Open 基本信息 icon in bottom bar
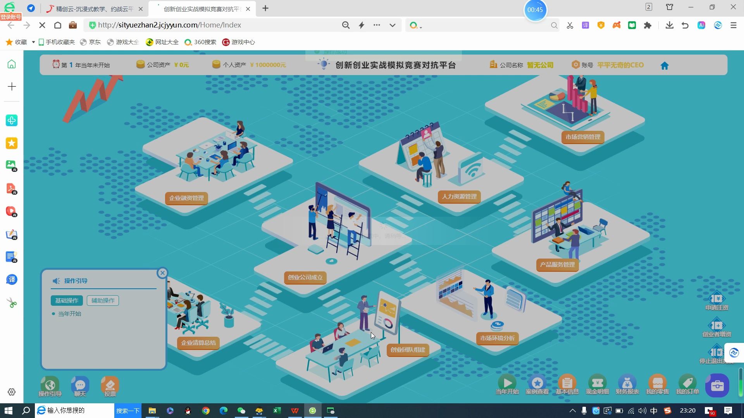 (x=567, y=383)
